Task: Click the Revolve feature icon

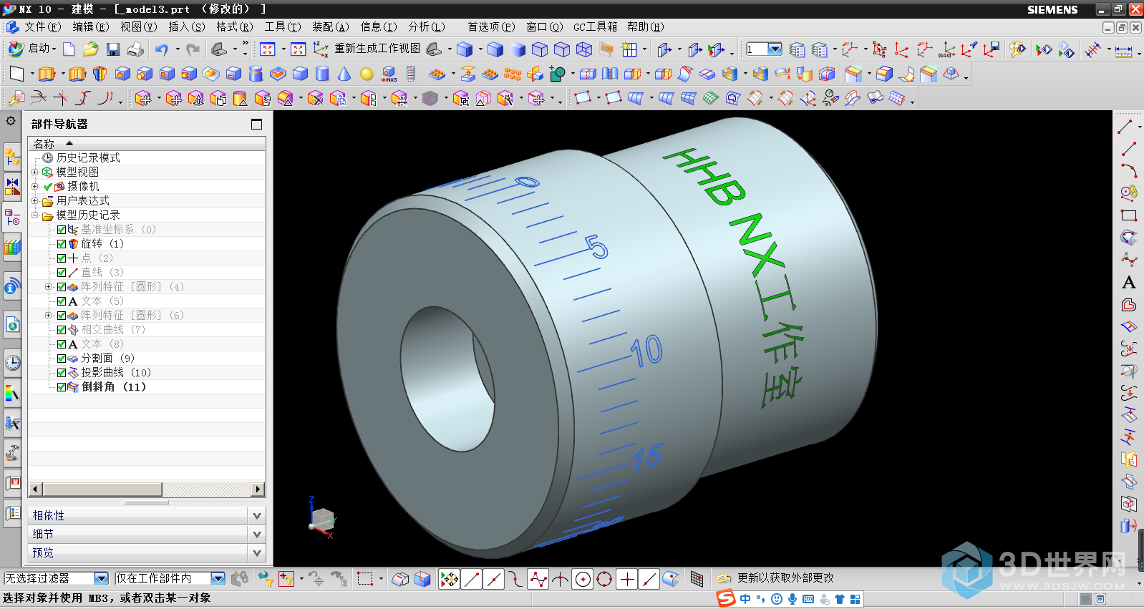Action: tap(100, 74)
